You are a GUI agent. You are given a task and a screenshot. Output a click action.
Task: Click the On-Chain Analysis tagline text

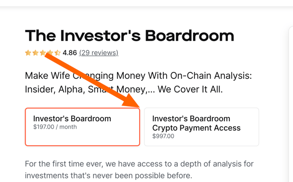click(139, 76)
